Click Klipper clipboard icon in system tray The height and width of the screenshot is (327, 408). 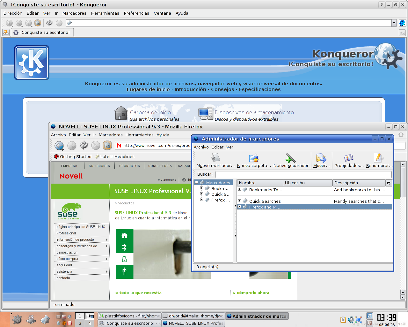[343, 320]
